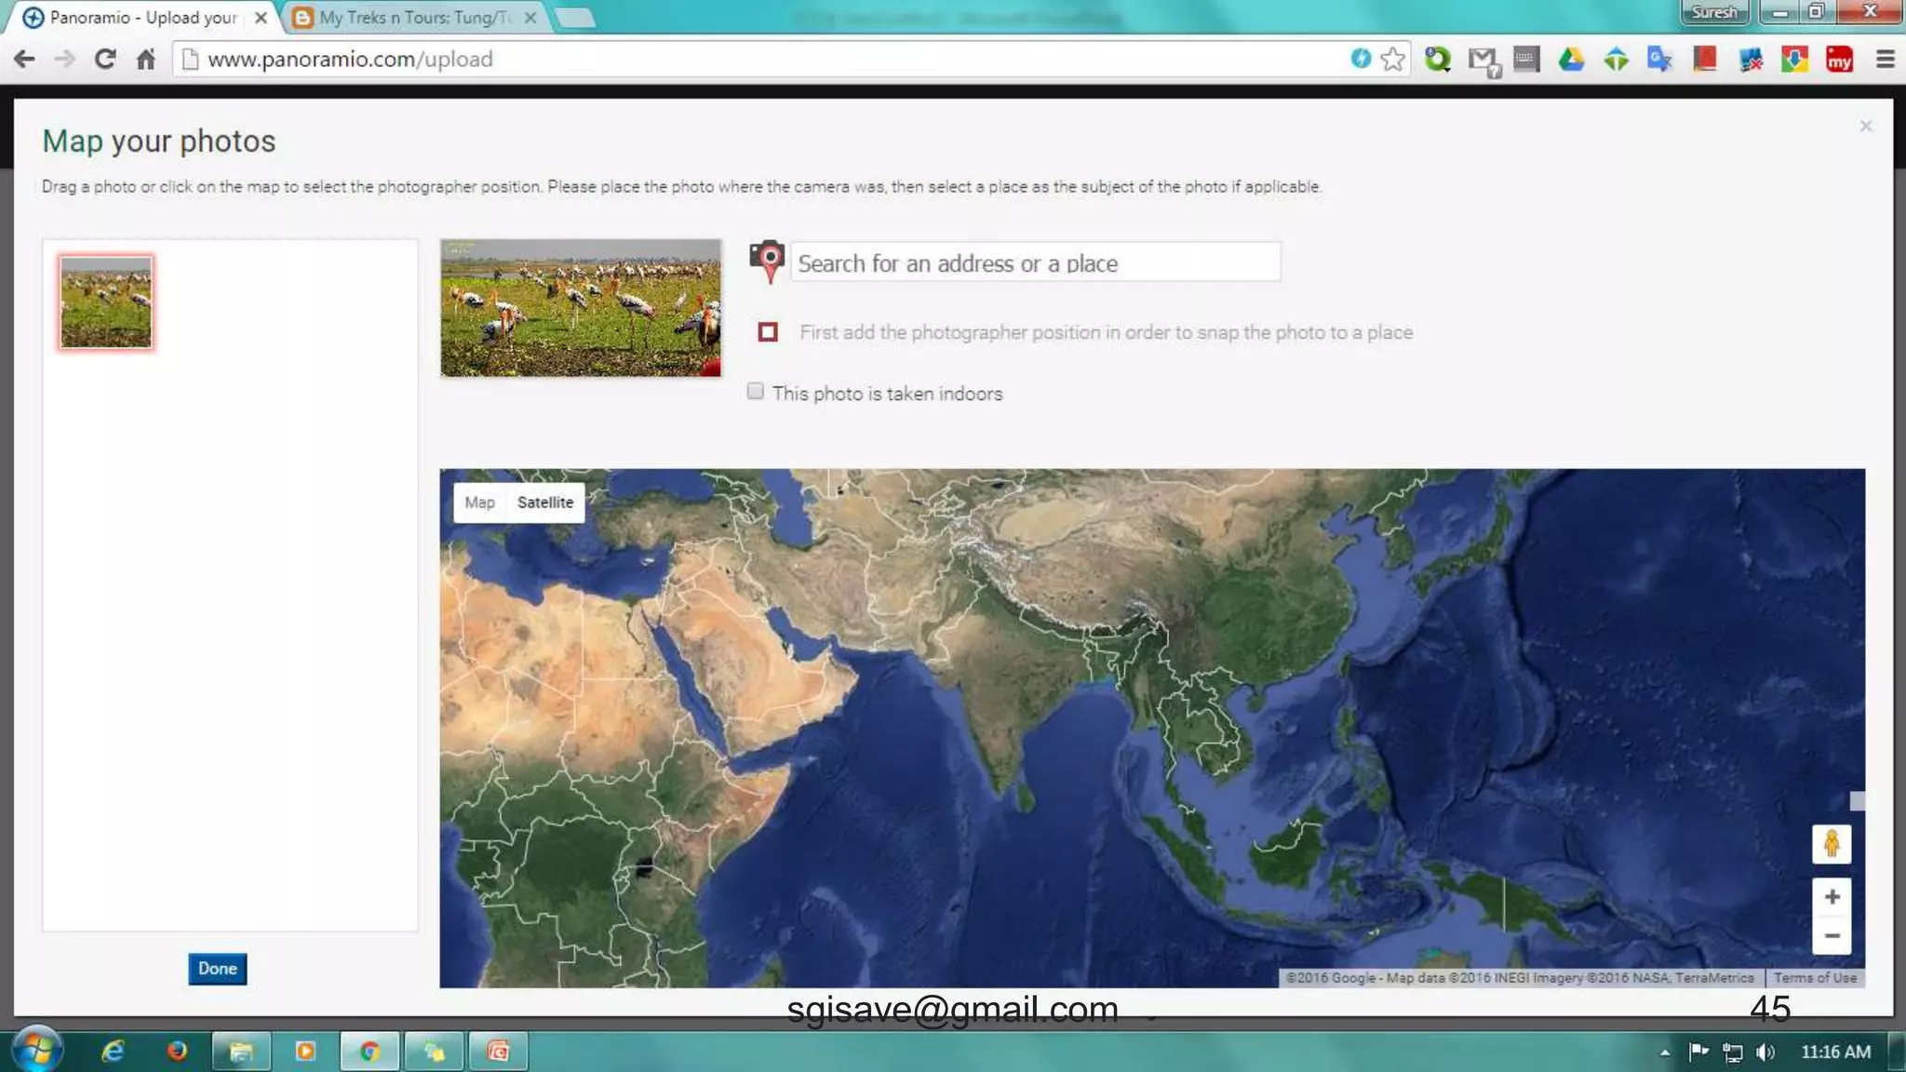Click the red snap-to-place square toggle
This screenshot has height=1072, width=1906.
(768, 332)
